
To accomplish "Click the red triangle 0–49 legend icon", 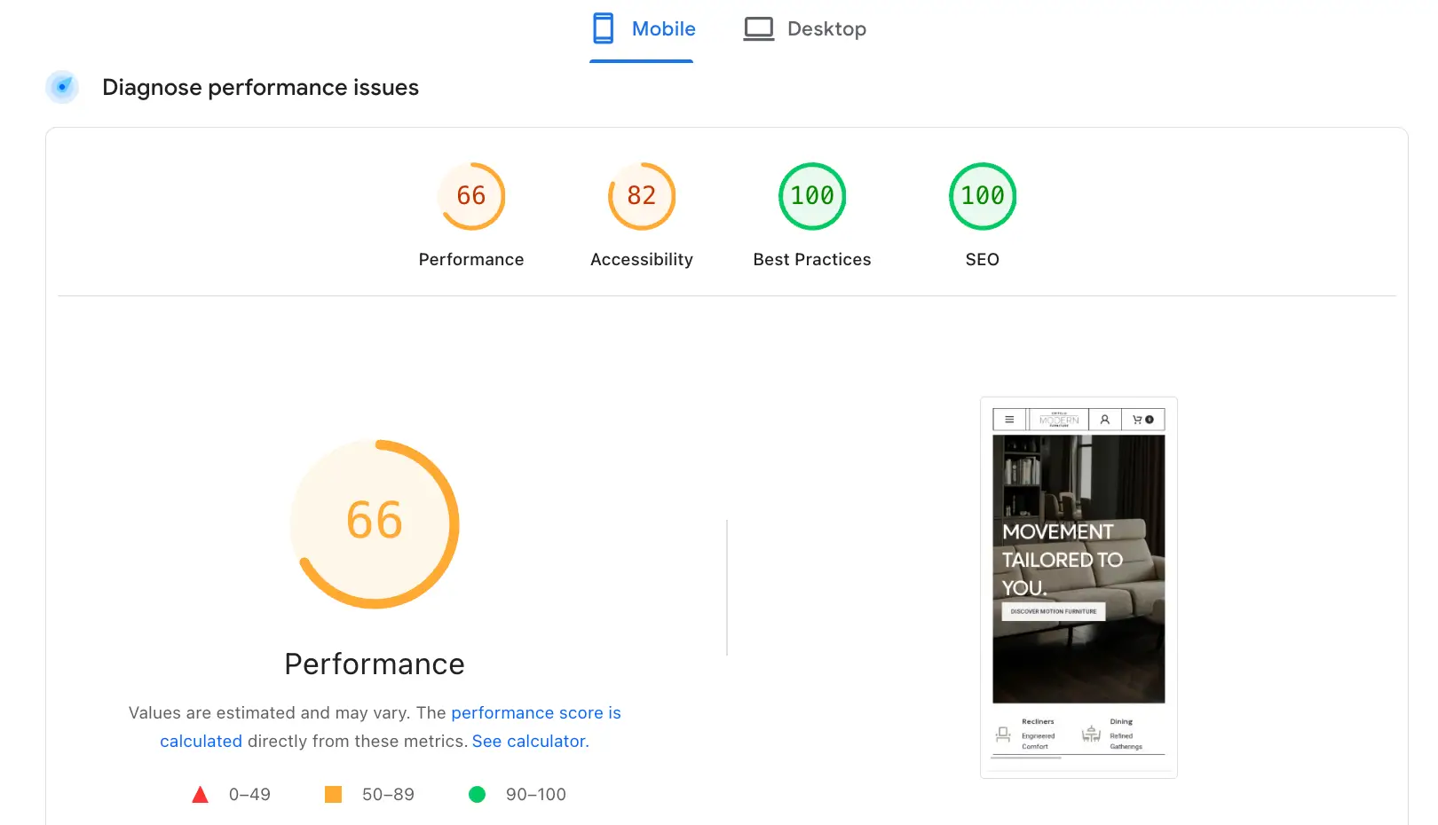I will point(201,795).
